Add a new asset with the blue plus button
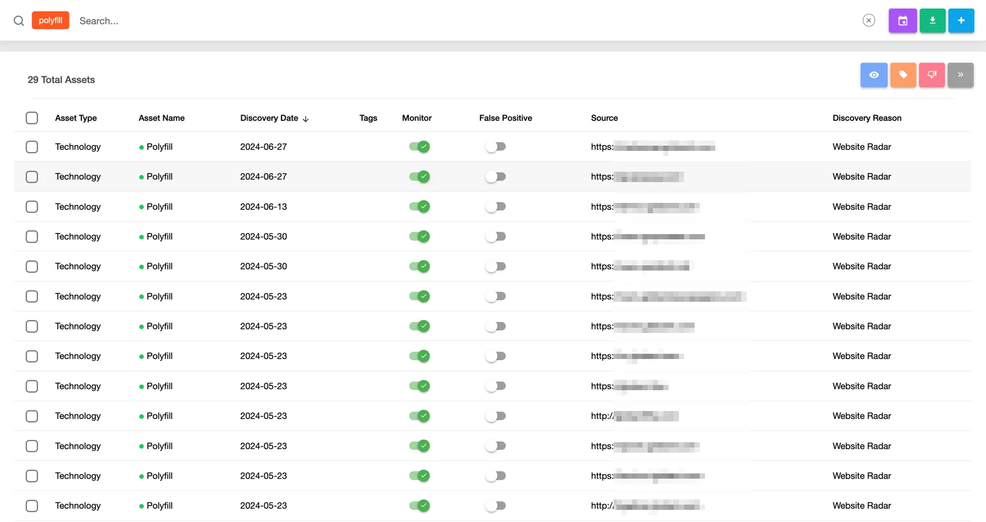The width and height of the screenshot is (986, 522). click(961, 21)
